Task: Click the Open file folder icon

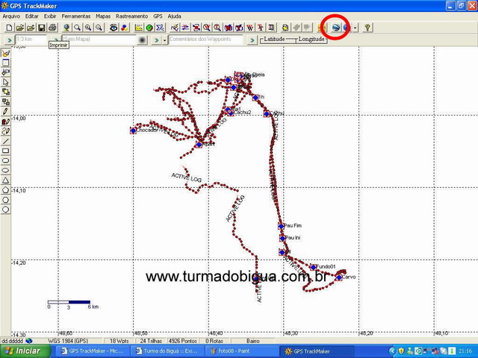Action: [x=20, y=28]
